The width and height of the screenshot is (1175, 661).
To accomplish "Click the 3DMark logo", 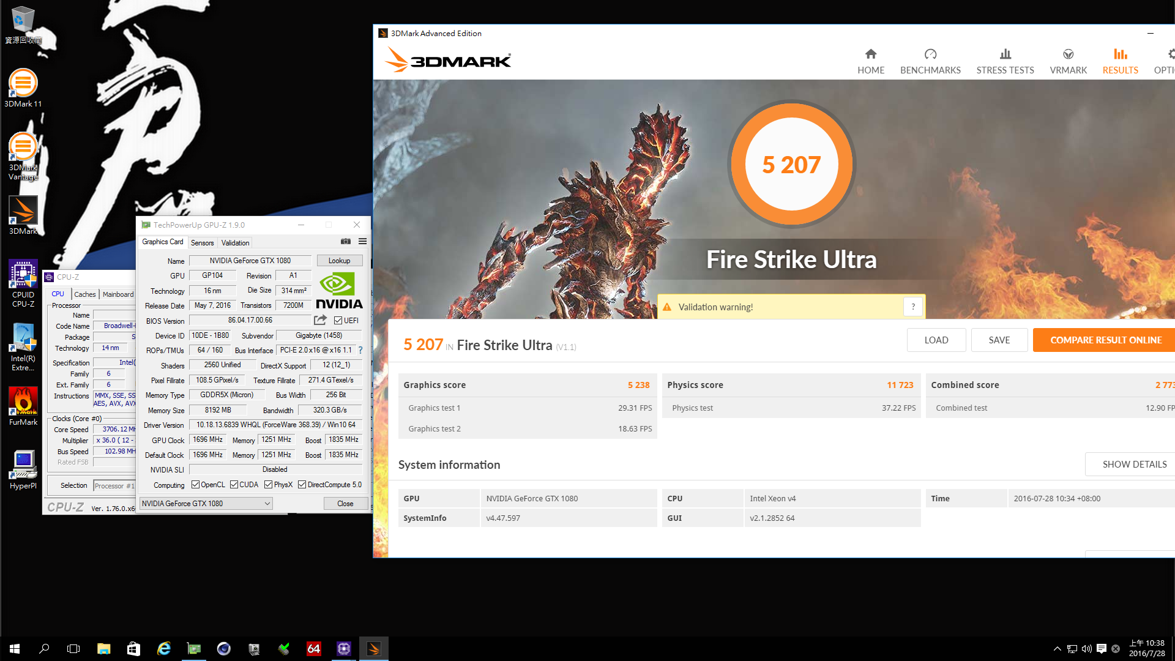I will [448, 60].
